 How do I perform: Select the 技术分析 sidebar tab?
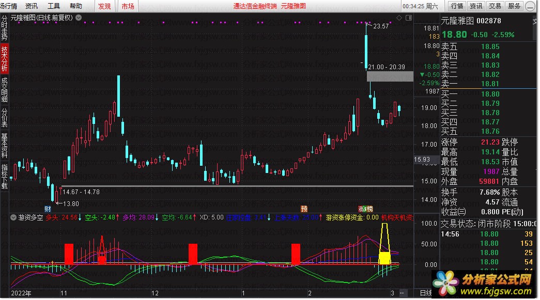[x=4, y=58]
